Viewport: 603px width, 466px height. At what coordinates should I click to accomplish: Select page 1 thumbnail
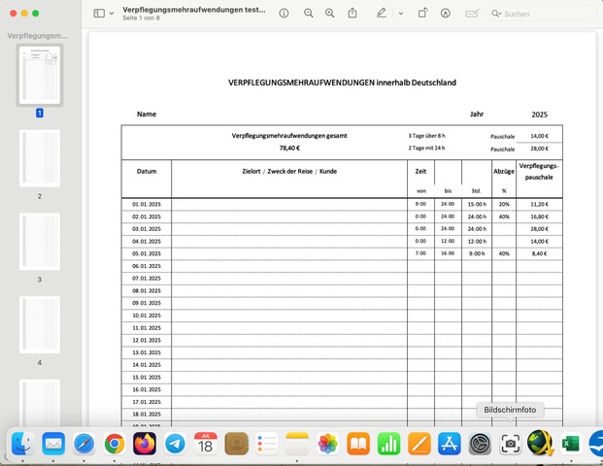40,75
